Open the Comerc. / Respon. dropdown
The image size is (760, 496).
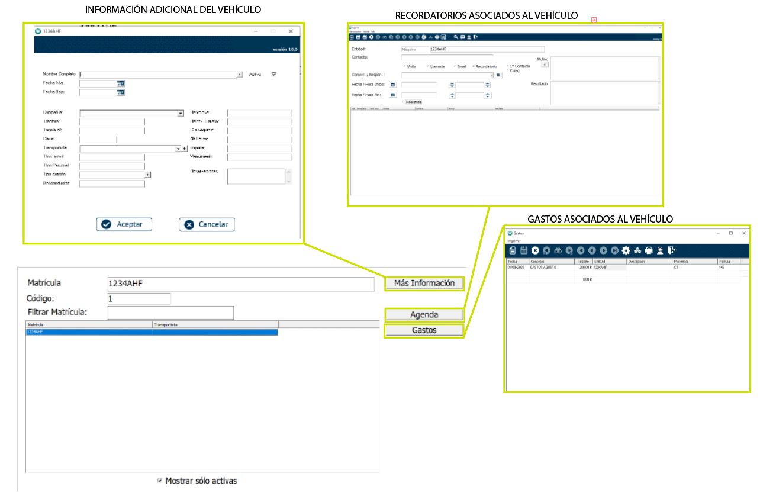coord(491,75)
